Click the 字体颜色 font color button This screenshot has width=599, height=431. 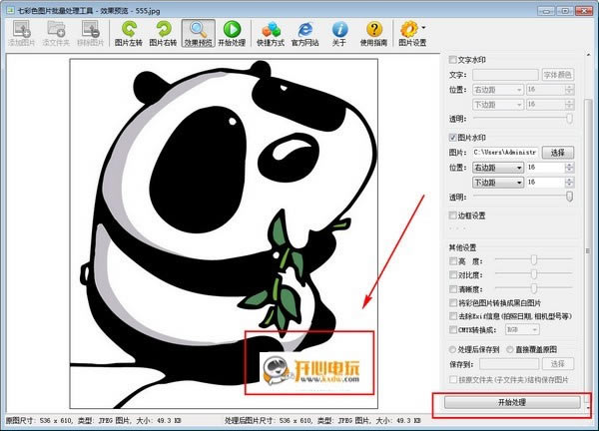(x=558, y=75)
